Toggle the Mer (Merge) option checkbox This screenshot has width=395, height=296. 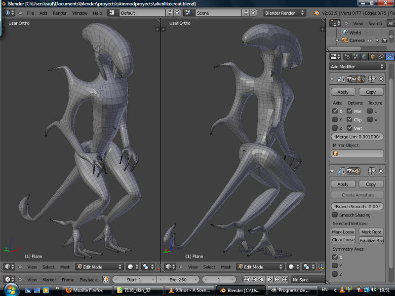350,111
